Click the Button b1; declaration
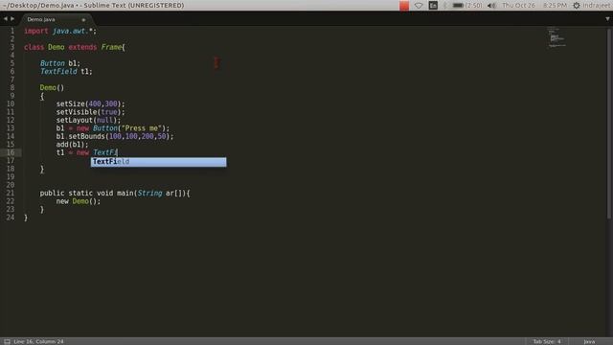This screenshot has width=613, height=345. (59, 63)
